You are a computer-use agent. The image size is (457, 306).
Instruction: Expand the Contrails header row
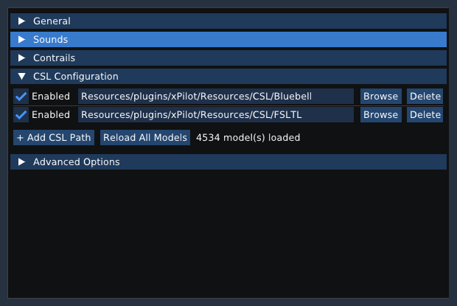tap(228, 58)
